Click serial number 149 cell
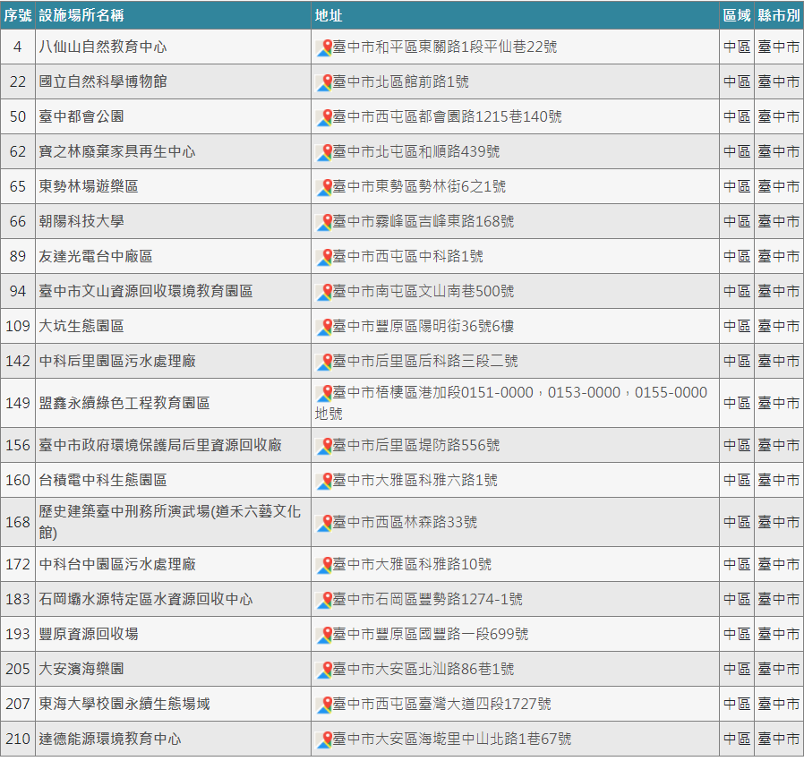The image size is (804, 761). 18,403
